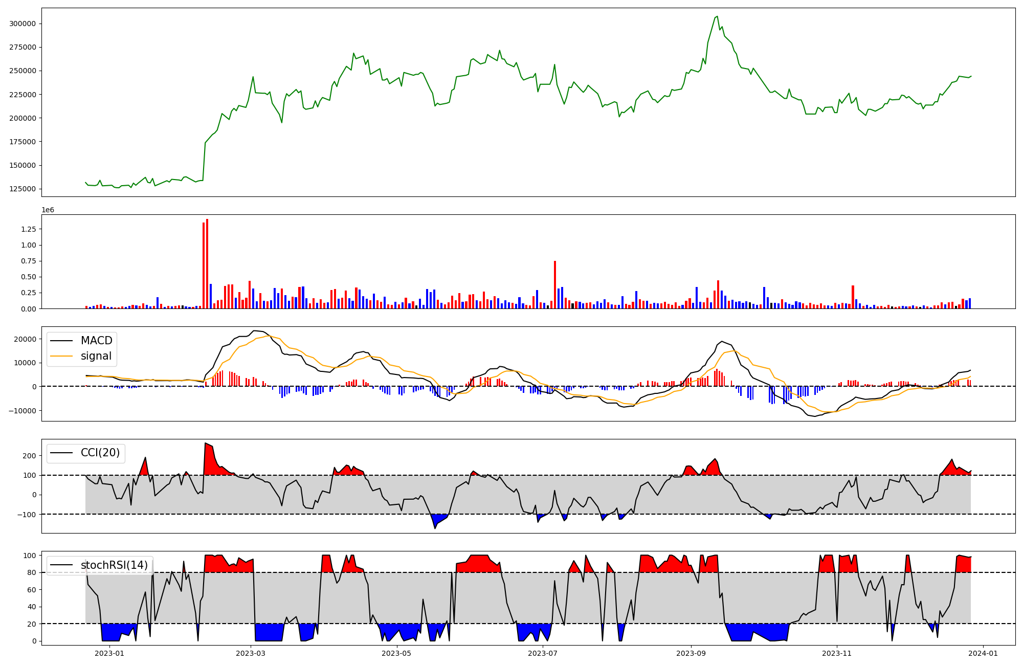Viewport: 1023px width, 665px height.
Task: Click the 2023-09 date axis label
Action: click(x=691, y=653)
